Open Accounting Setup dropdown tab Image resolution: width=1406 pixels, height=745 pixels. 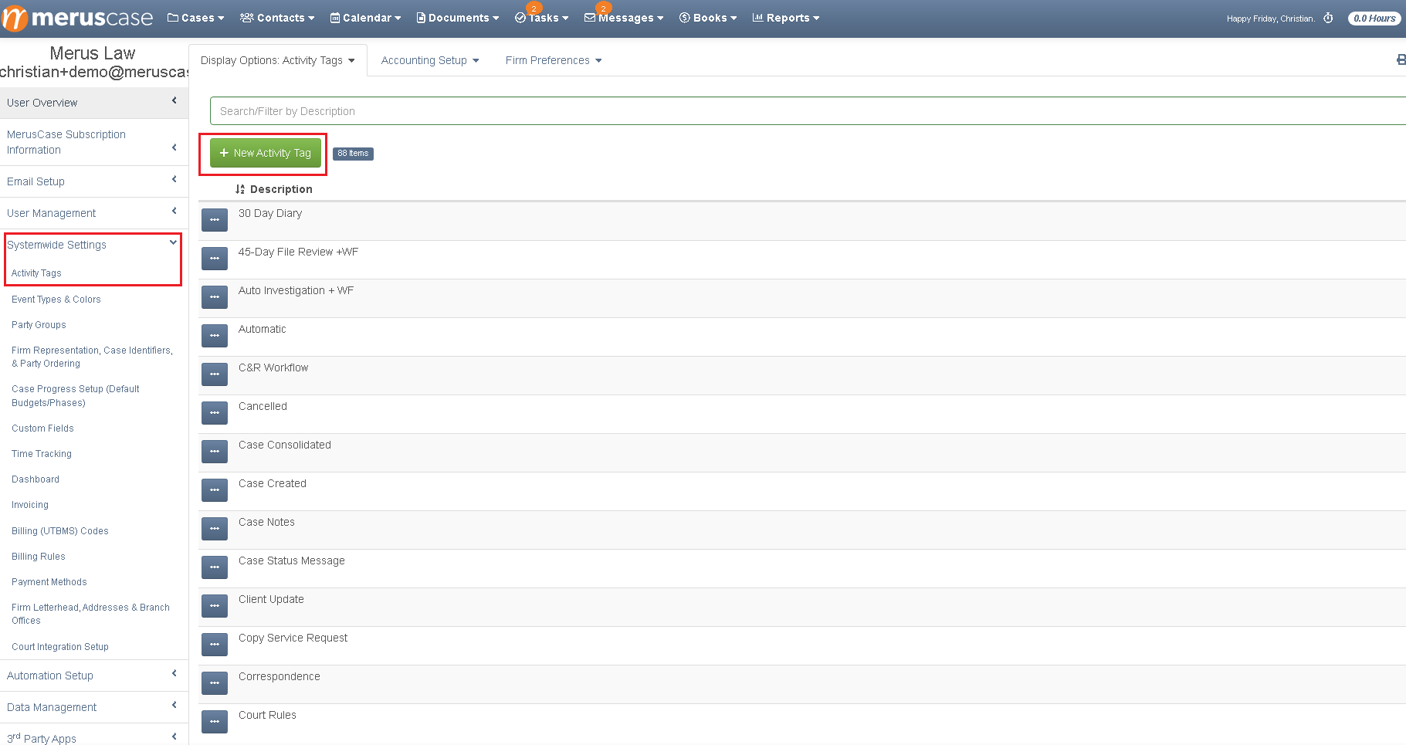[430, 60]
